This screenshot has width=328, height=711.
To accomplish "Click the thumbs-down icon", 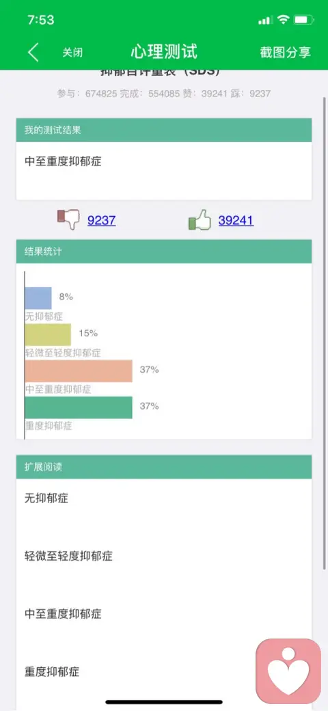I will (x=68, y=220).
